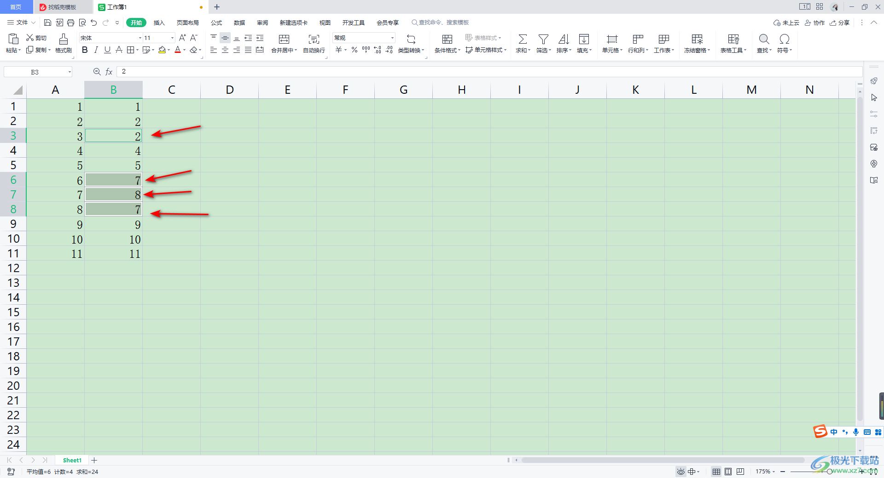
Task: Click the Paste (粘贴) clipboard icon
Action: pyautogui.click(x=13, y=39)
